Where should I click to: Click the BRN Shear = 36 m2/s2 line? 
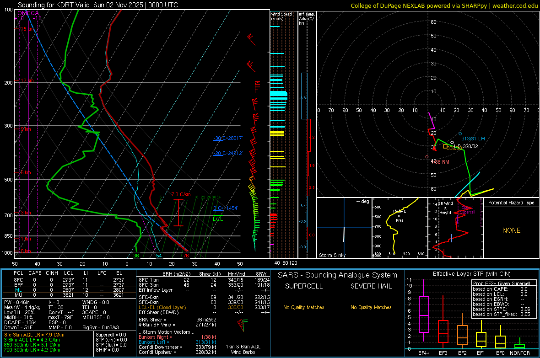[x=178, y=320]
